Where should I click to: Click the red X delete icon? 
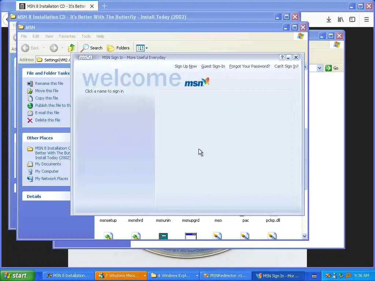pyautogui.click(x=30, y=120)
